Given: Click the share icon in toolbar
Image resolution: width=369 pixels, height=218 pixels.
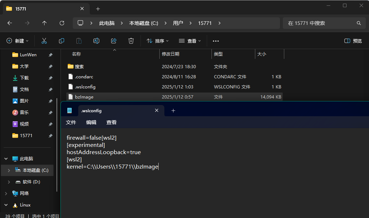Looking at the screenshot, I should coord(114,41).
